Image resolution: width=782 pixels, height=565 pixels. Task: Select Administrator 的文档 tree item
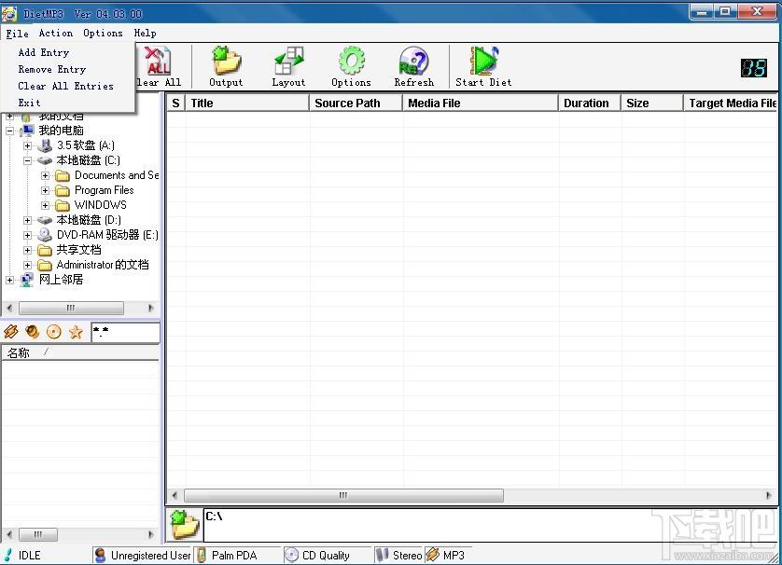click(x=103, y=265)
